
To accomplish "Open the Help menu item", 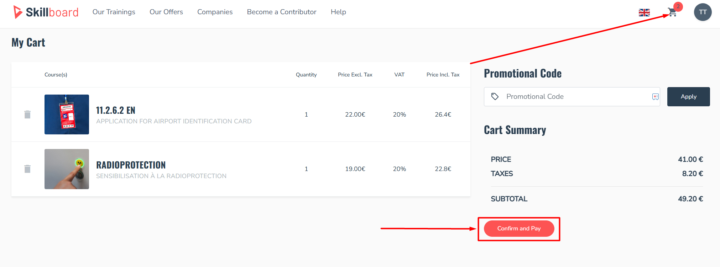I will point(338,12).
